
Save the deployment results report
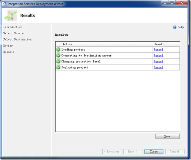coord(167,136)
